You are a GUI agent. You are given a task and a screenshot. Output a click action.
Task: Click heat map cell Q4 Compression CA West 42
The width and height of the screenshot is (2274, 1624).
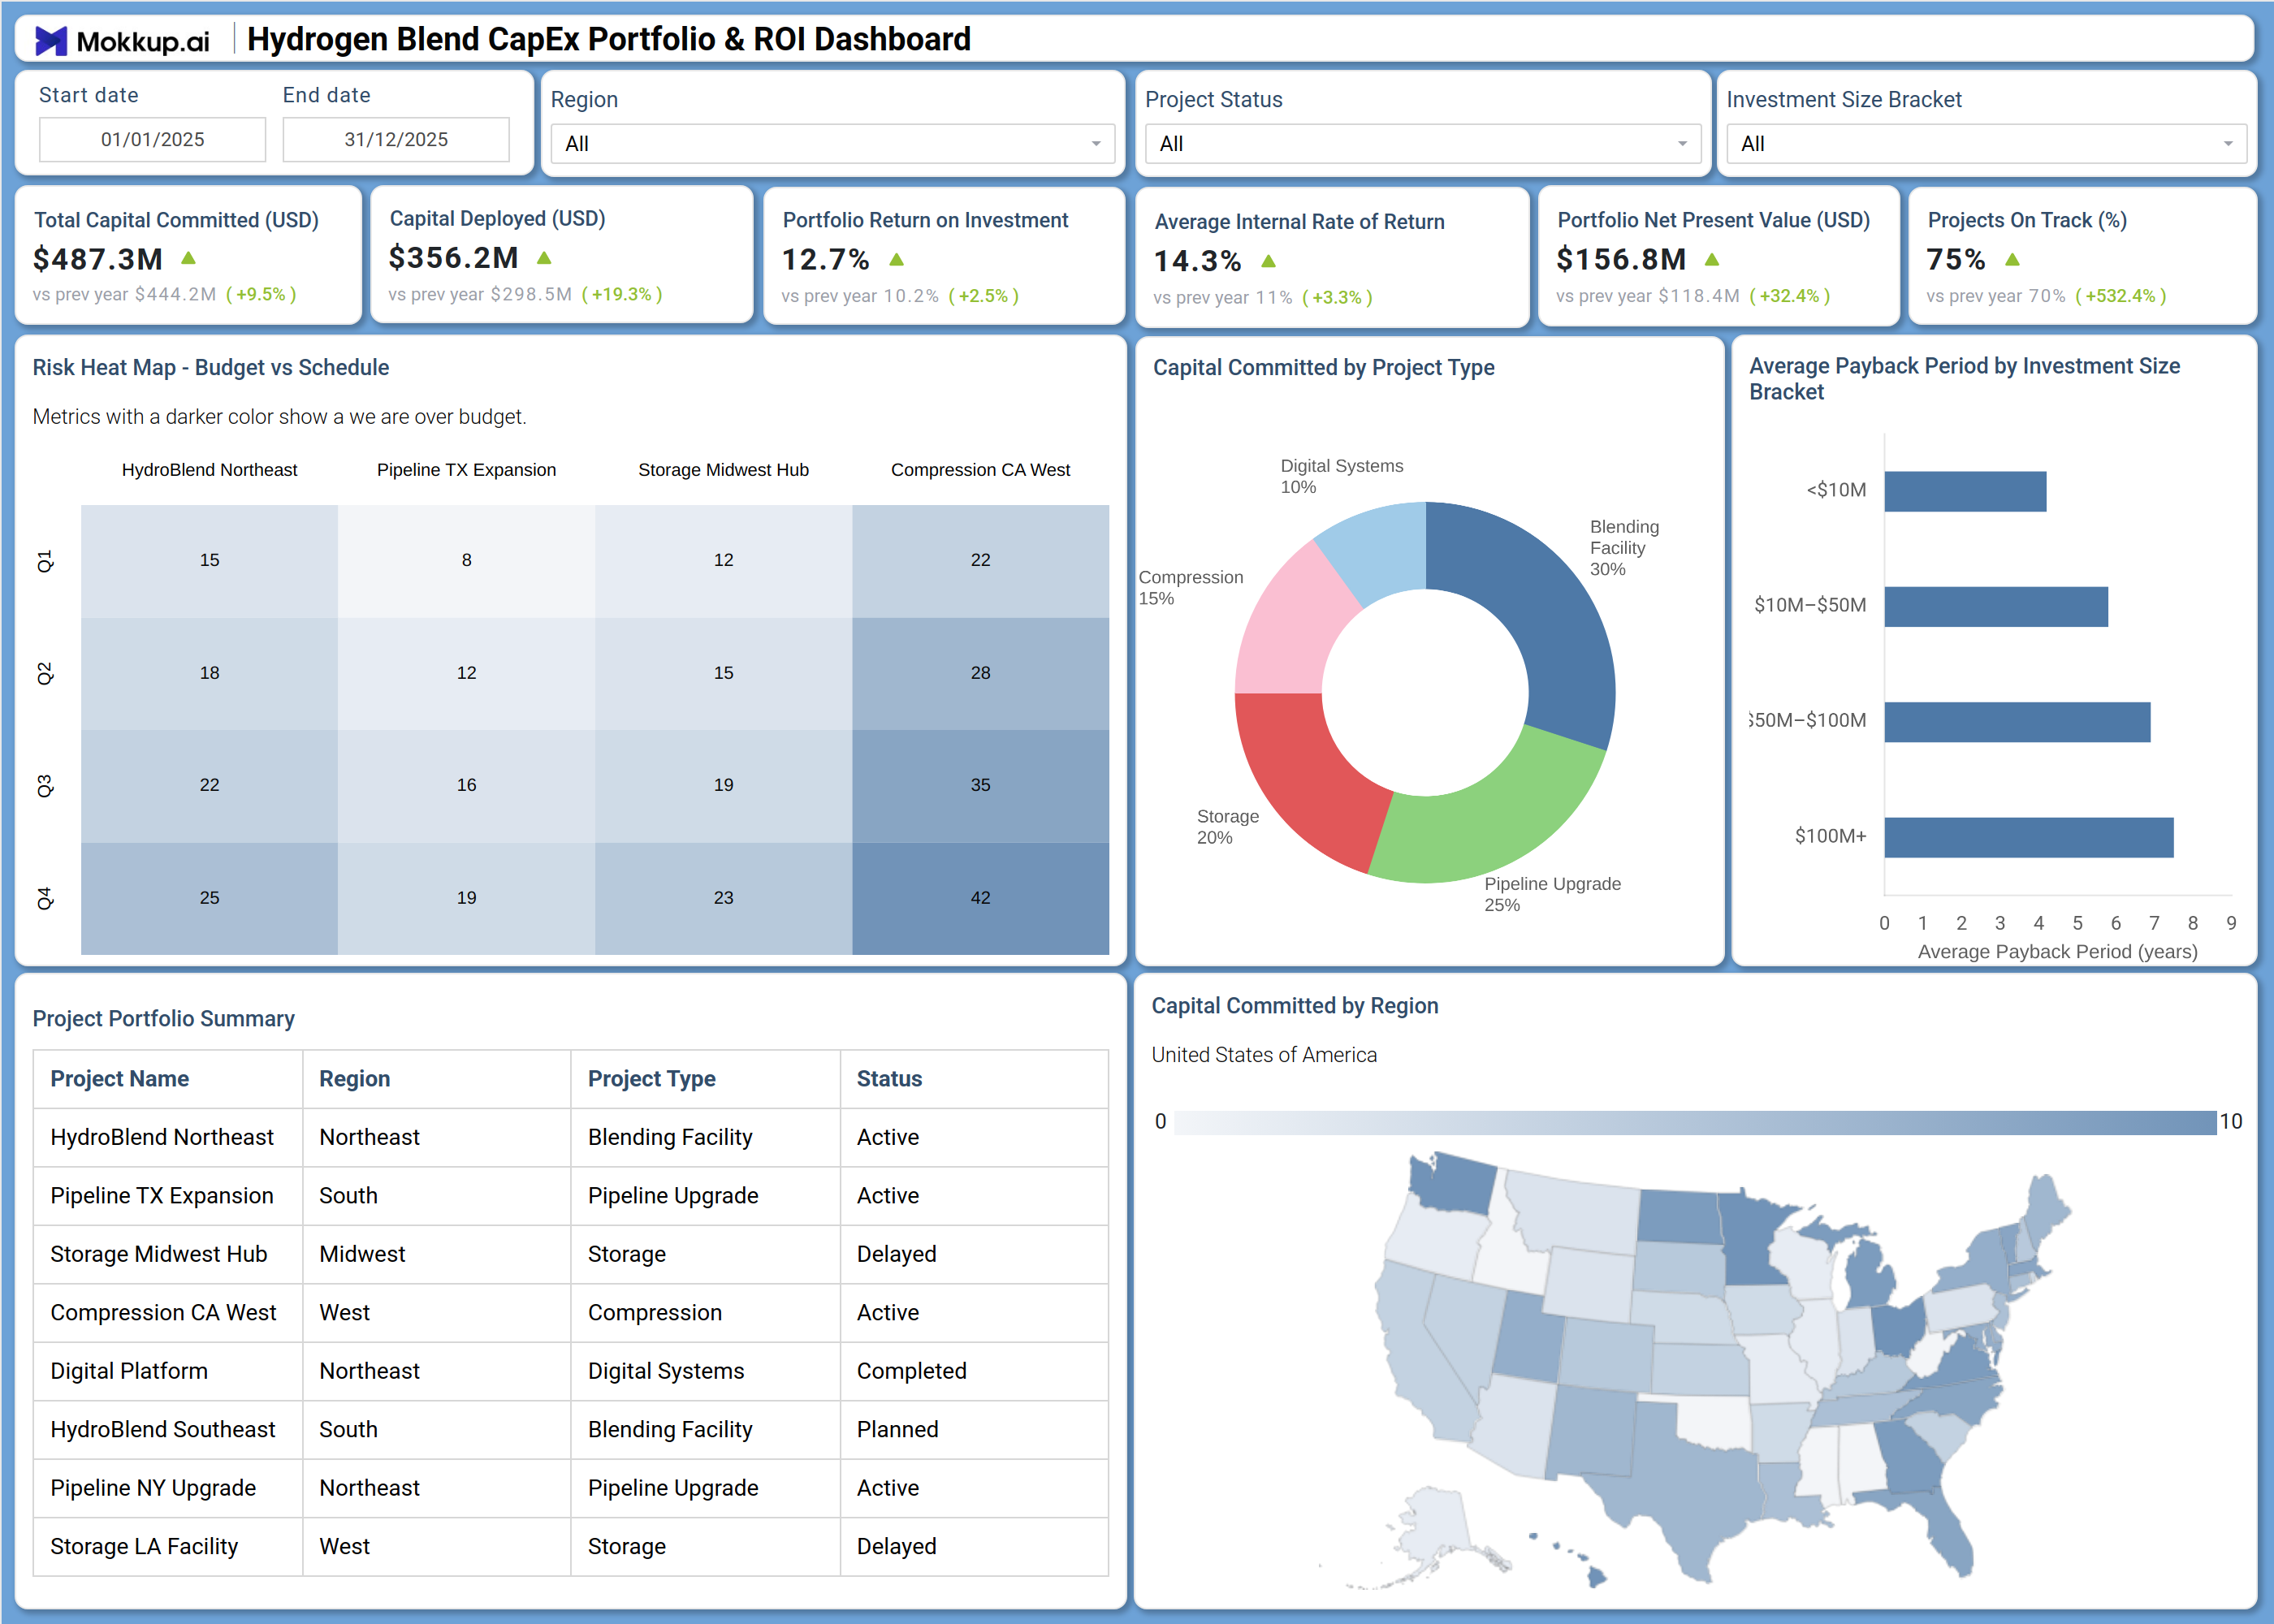[980, 898]
